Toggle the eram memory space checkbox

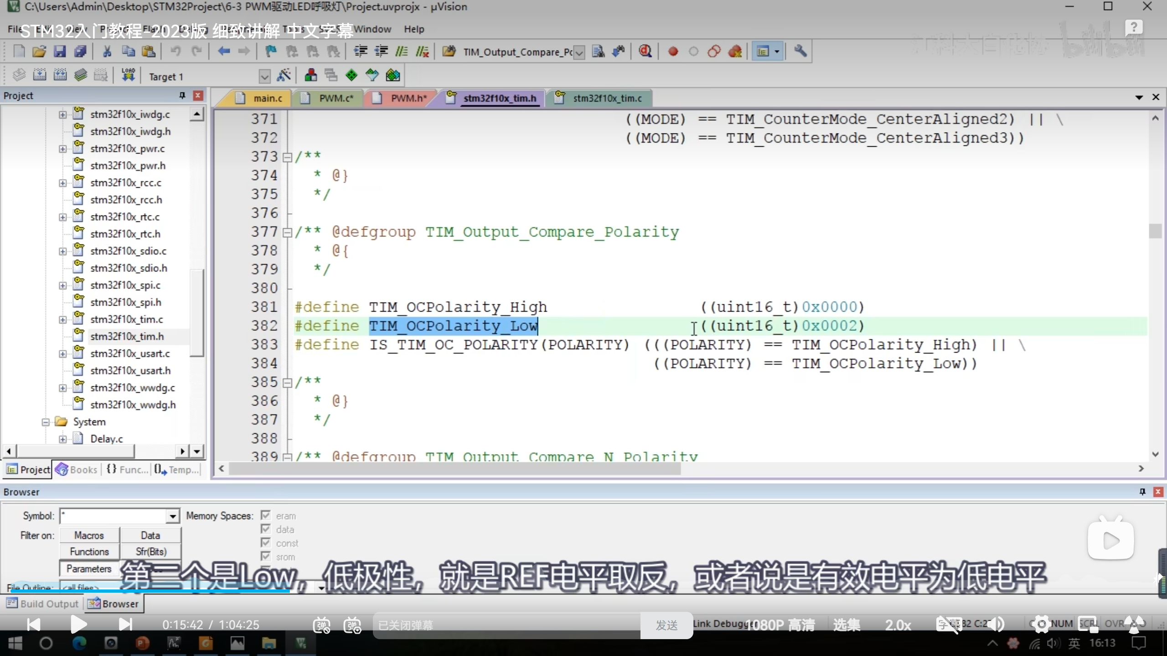coord(266,515)
